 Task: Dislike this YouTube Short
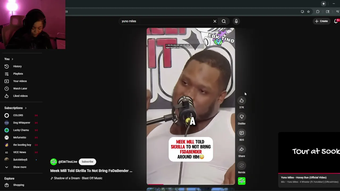point(241,117)
